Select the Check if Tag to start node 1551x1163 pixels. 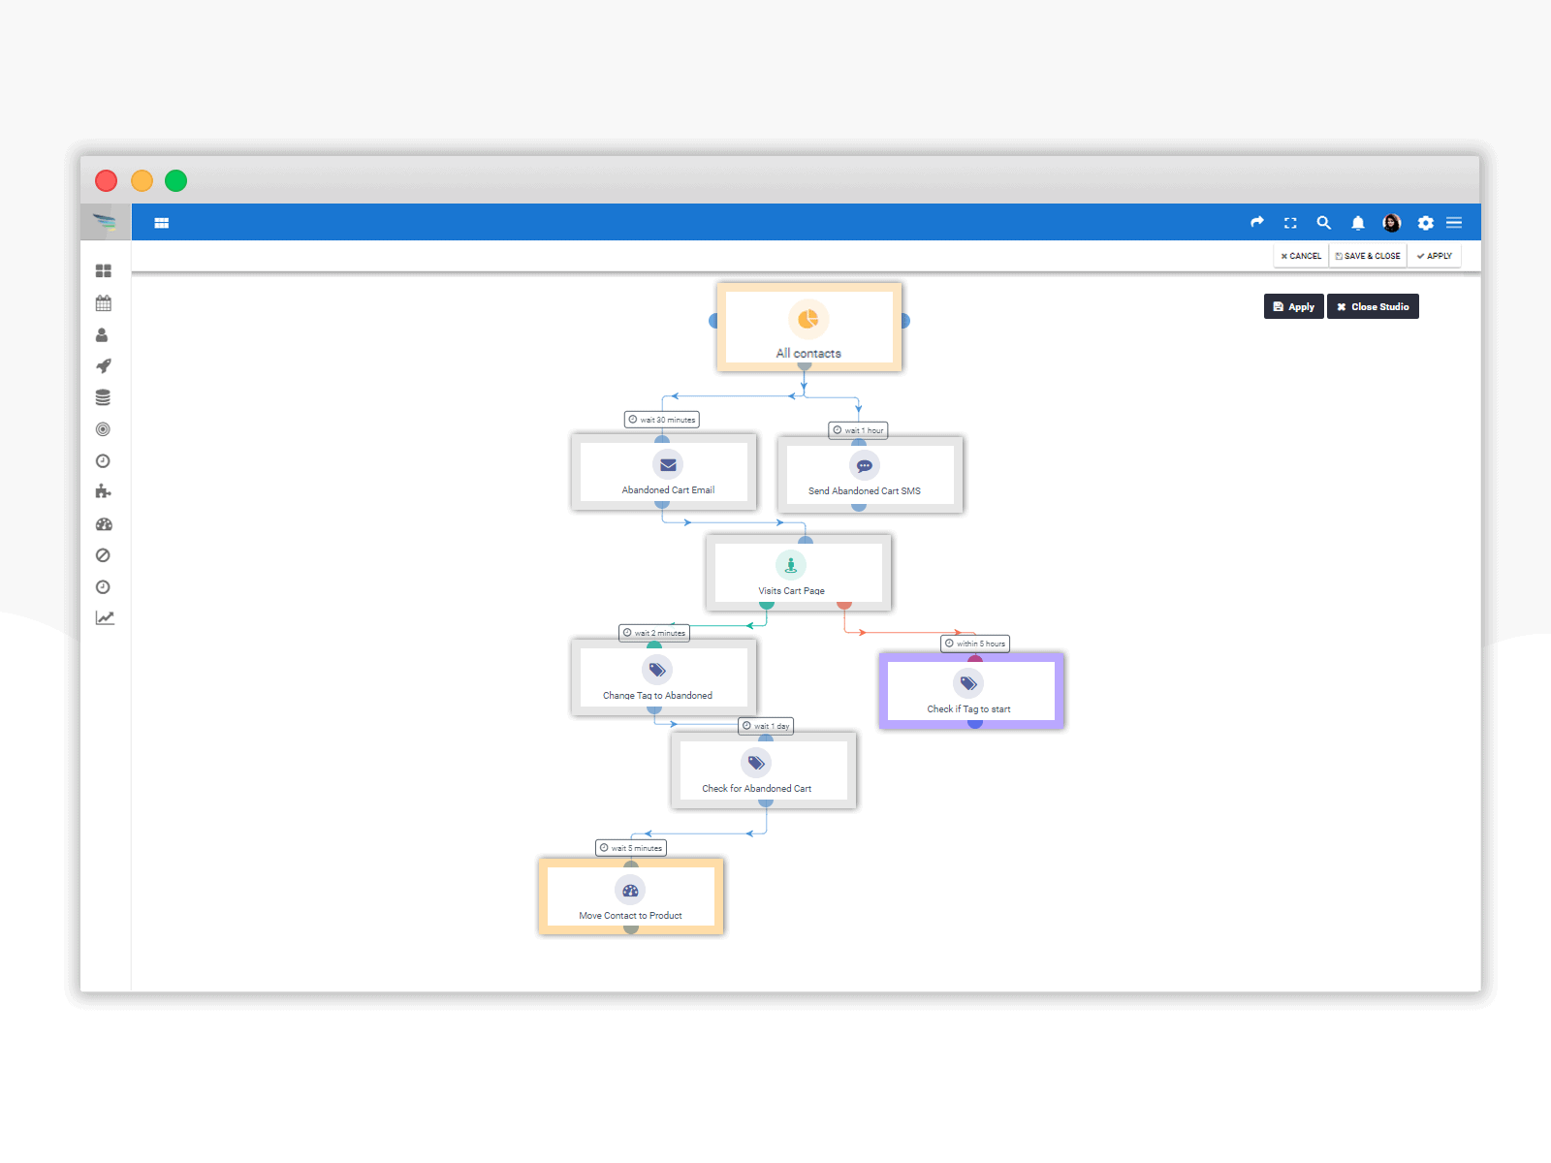coord(971,691)
